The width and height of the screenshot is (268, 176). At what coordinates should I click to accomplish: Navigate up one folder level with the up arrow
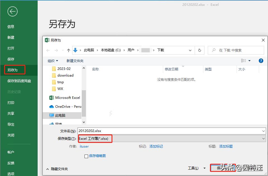pos(69,50)
